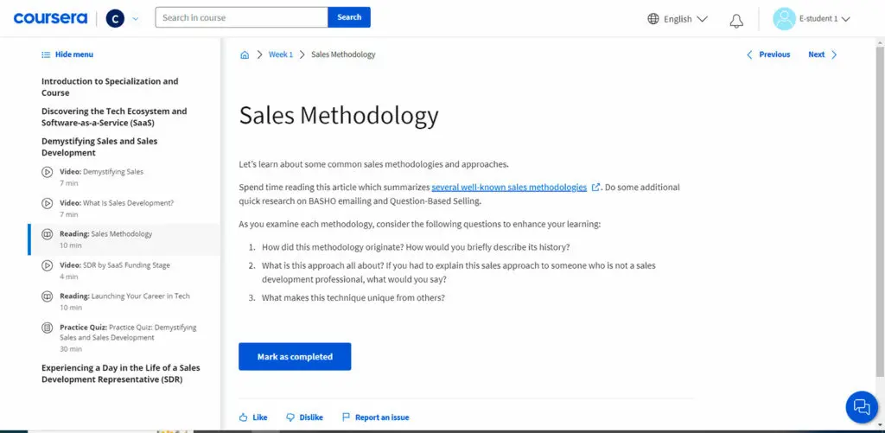Click the Coursera logo

50,19
